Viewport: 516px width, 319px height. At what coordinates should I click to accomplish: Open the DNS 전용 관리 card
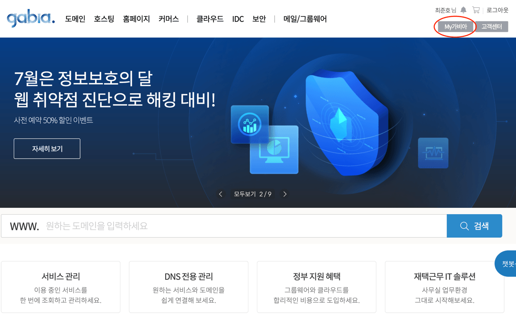[189, 287]
